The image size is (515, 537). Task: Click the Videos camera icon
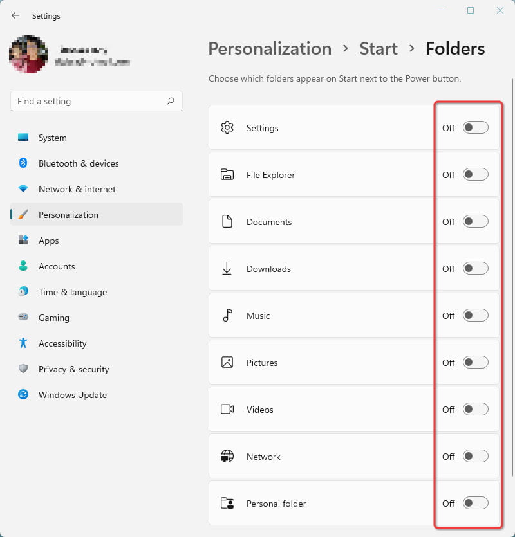[x=227, y=409]
